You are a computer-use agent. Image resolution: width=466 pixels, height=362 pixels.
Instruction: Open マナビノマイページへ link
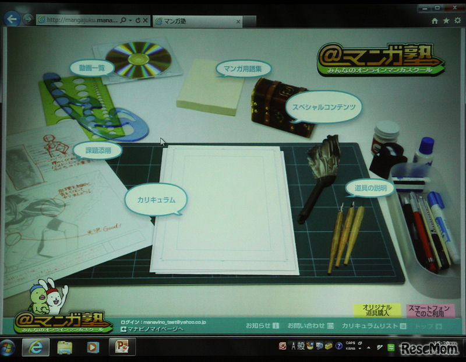point(151,329)
